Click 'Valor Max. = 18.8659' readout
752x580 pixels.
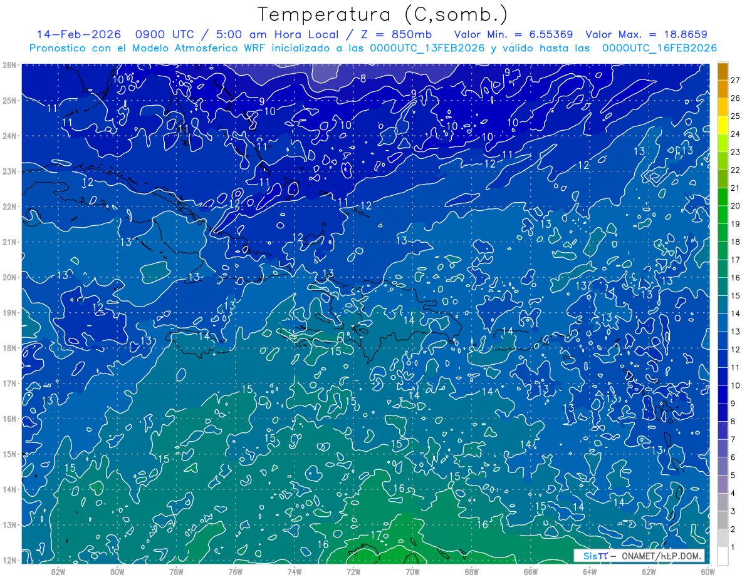tap(647, 34)
